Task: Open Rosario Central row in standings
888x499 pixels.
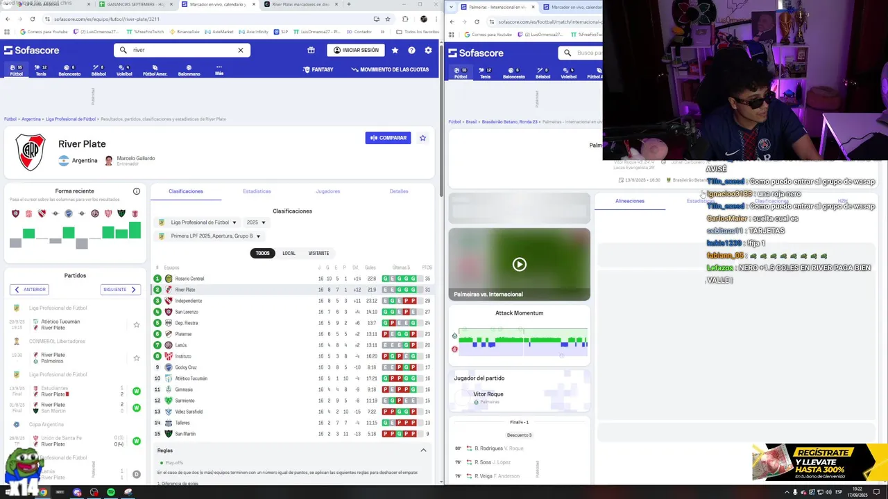Action: 293,279
